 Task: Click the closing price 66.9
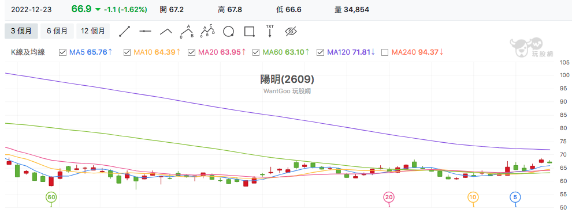click(x=81, y=9)
